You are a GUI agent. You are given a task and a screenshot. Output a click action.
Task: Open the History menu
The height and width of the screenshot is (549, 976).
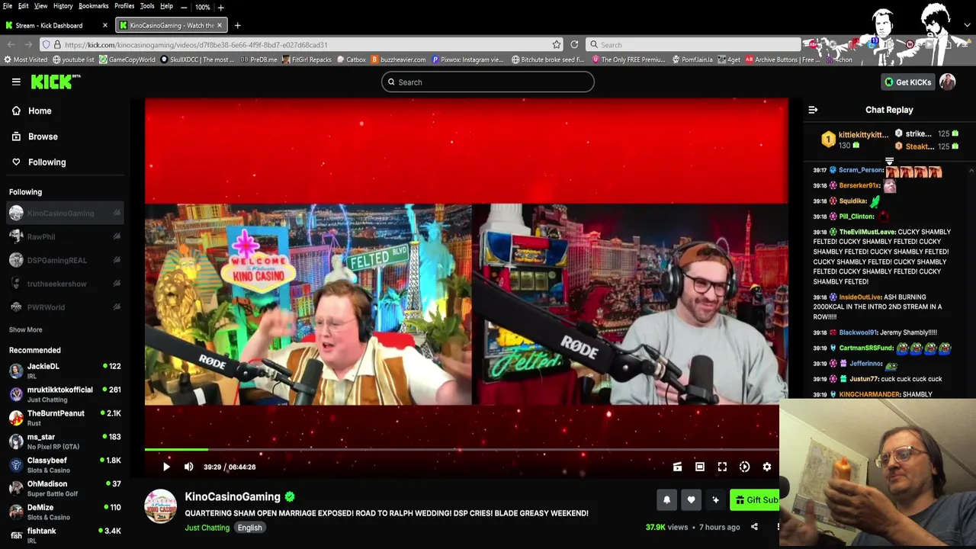63,6
